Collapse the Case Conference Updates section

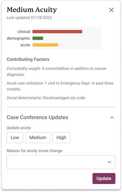[x=112, y=117]
